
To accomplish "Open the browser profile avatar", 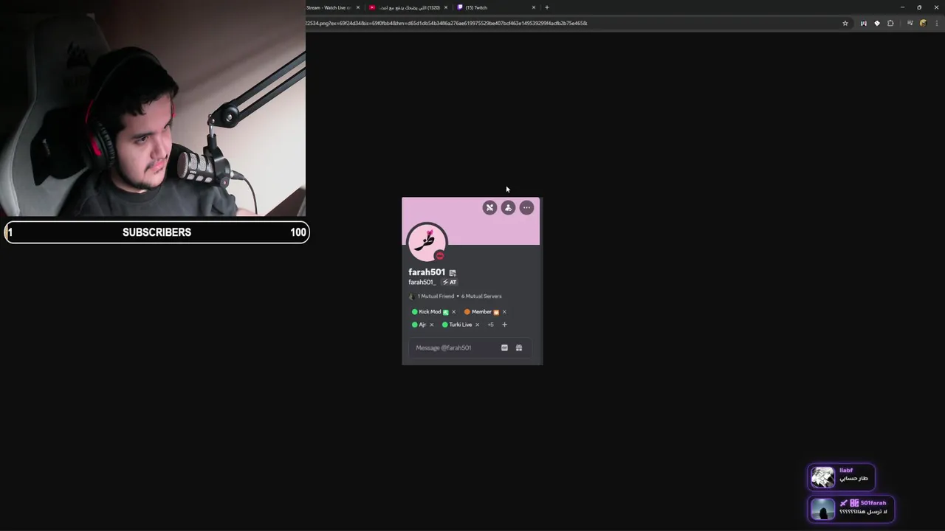I will point(923,23).
